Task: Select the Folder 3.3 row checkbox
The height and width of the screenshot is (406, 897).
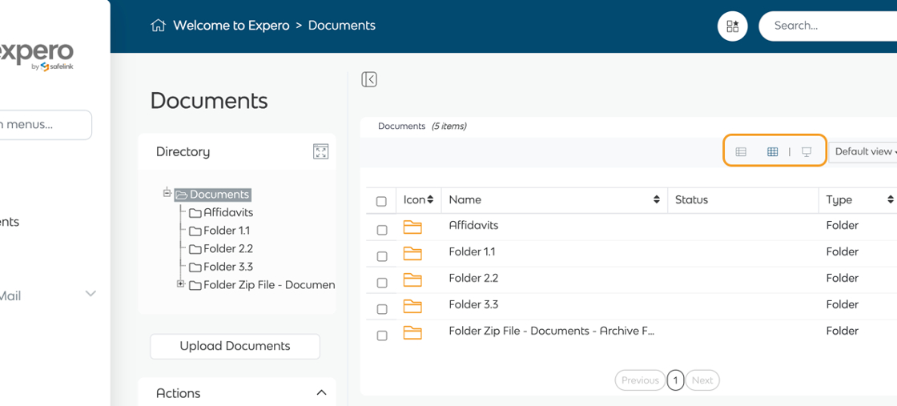Action: pyautogui.click(x=382, y=309)
